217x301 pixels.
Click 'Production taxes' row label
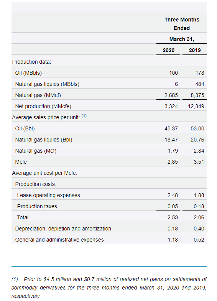[x=37, y=207]
